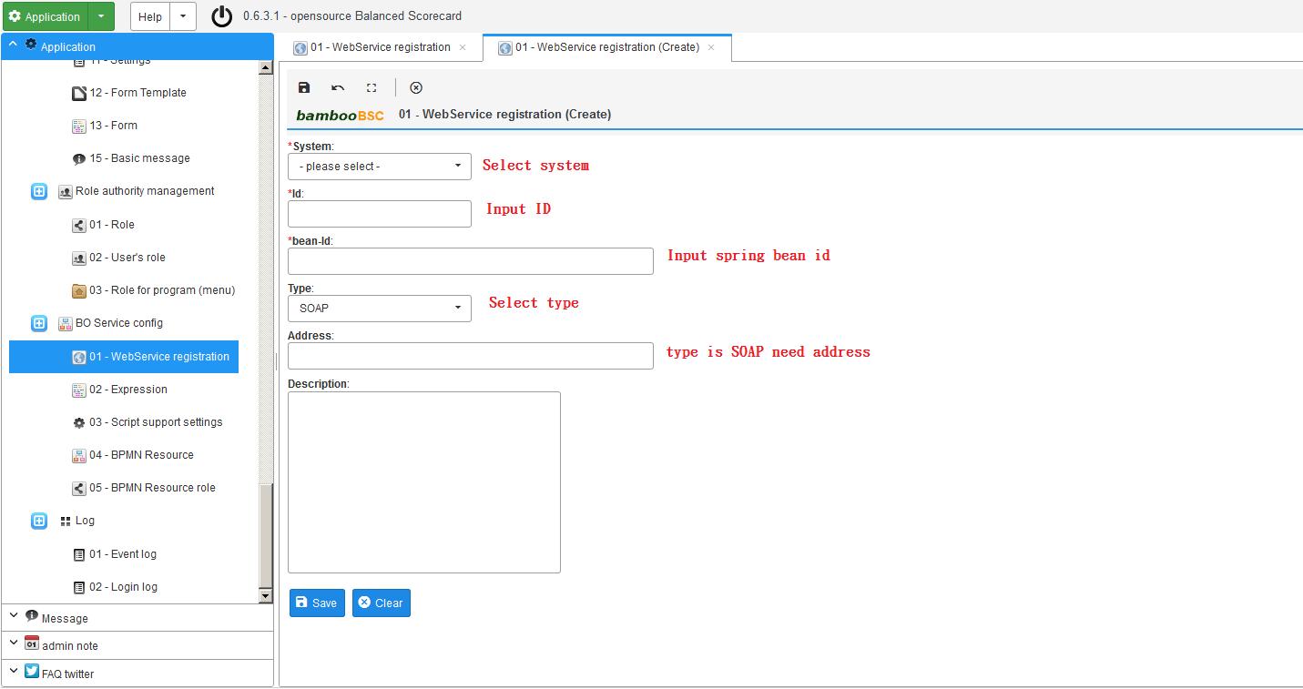The image size is (1303, 689).
Task: Close the 01 - WebService registration tab
Action: pos(463,47)
